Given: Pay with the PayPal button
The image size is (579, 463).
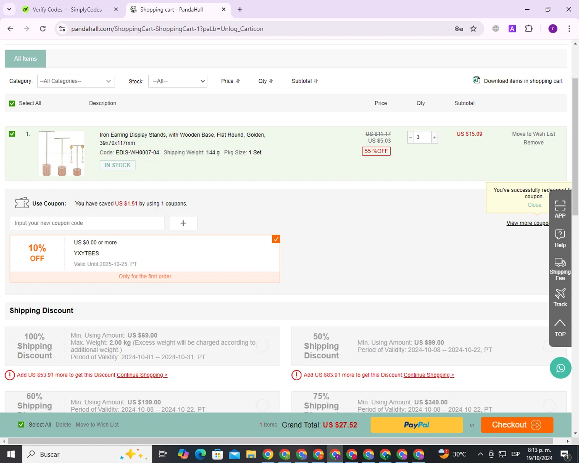Looking at the screenshot, I should [x=416, y=425].
